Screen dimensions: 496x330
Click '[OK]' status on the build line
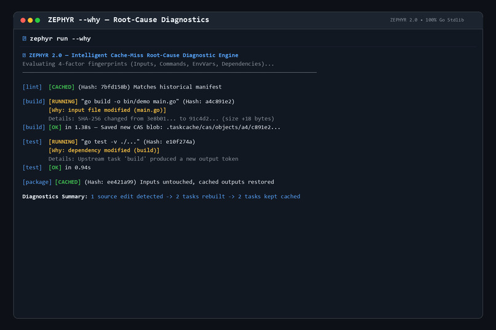click(x=55, y=127)
